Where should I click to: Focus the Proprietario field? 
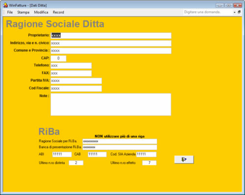111,36
